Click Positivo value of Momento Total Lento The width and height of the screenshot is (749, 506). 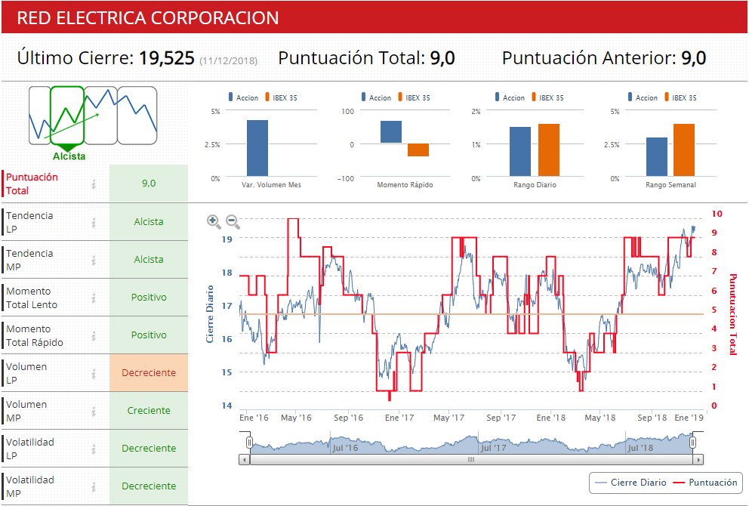pyautogui.click(x=149, y=298)
